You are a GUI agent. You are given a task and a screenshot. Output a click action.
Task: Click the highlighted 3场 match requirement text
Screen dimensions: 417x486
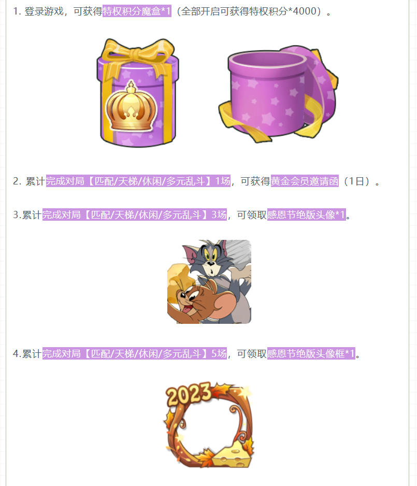(135, 215)
